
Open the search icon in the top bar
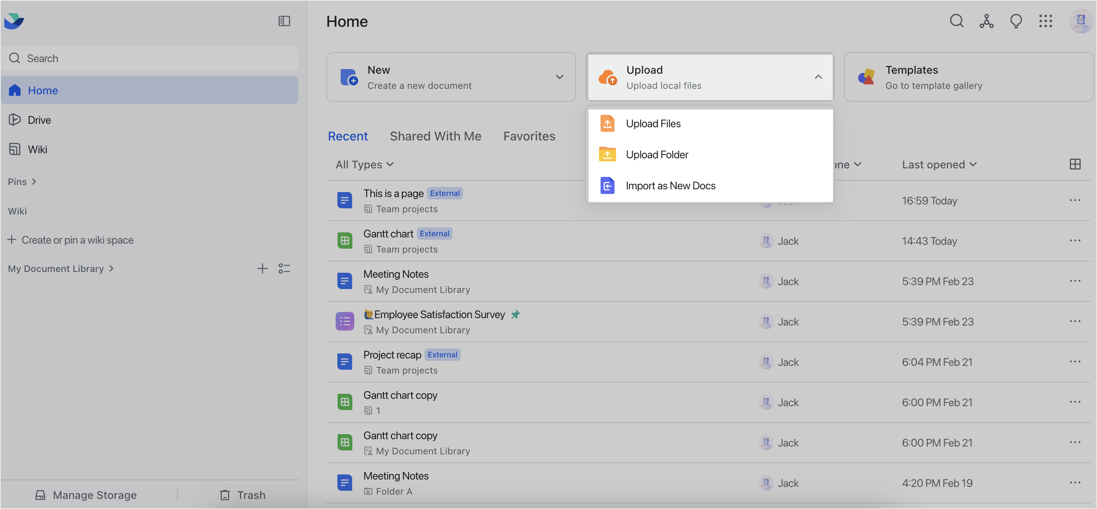point(956,21)
